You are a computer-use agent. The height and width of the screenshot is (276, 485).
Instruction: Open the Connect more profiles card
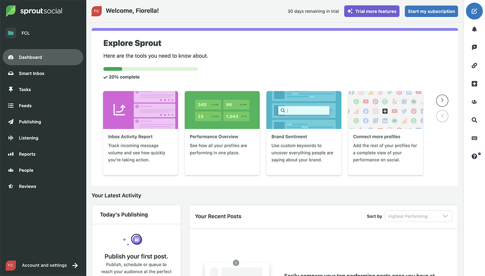385,133
